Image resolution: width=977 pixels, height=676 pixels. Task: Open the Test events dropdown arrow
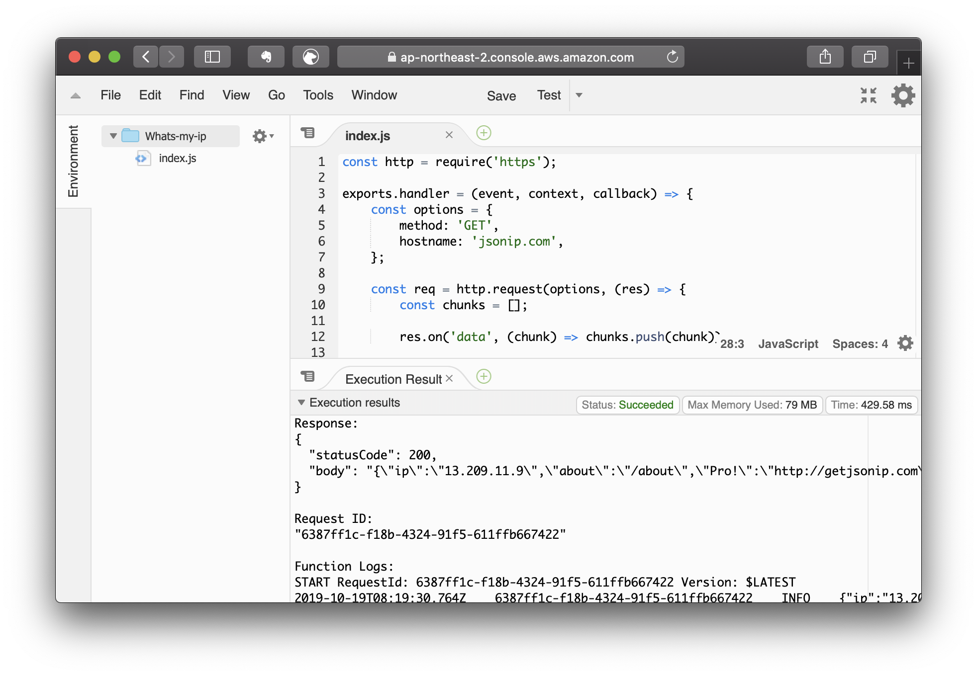579,95
